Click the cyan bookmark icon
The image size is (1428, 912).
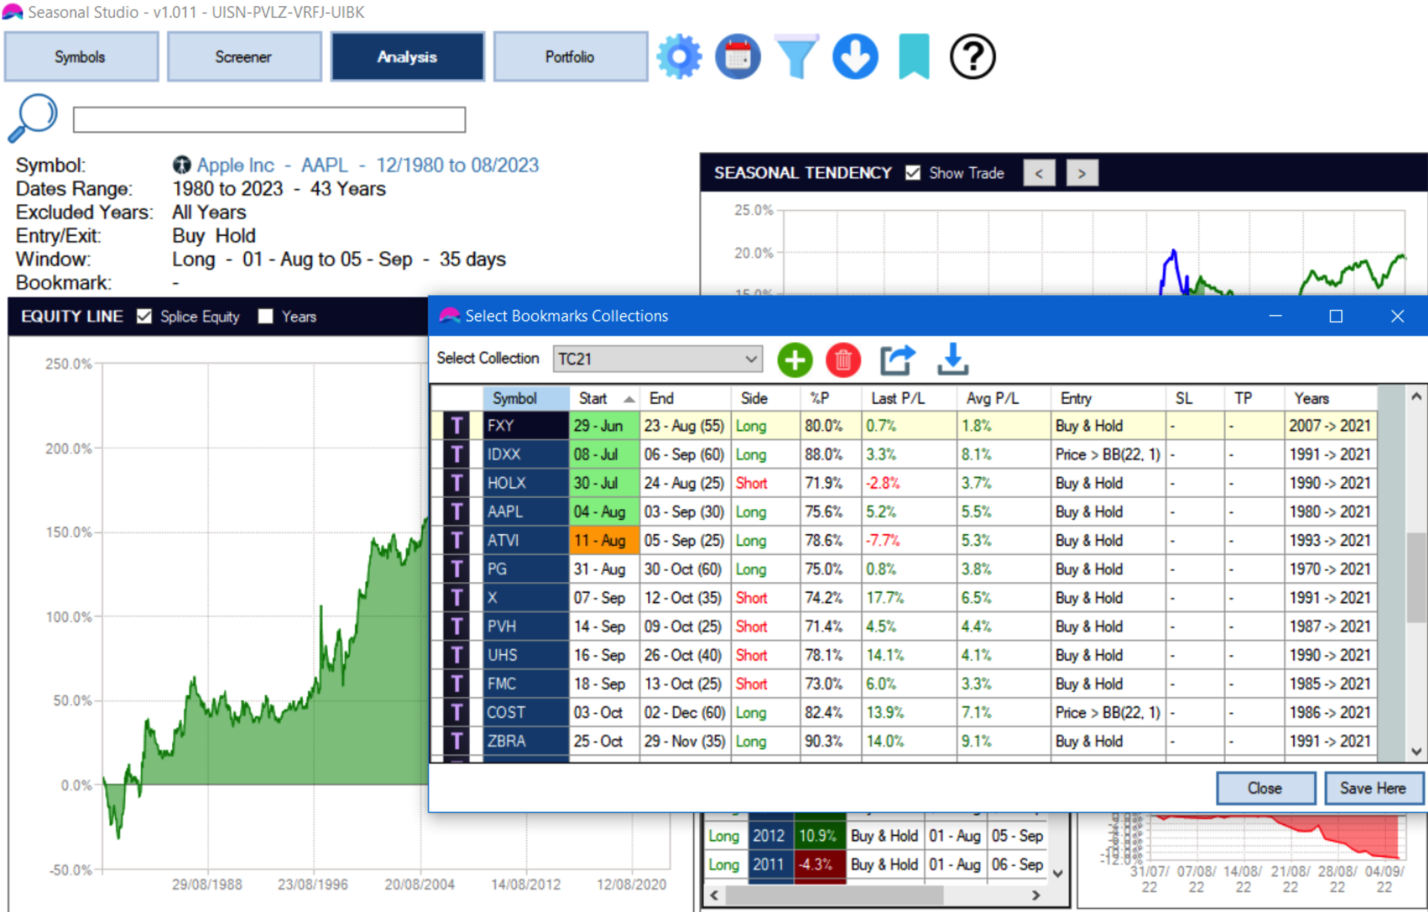tap(914, 57)
